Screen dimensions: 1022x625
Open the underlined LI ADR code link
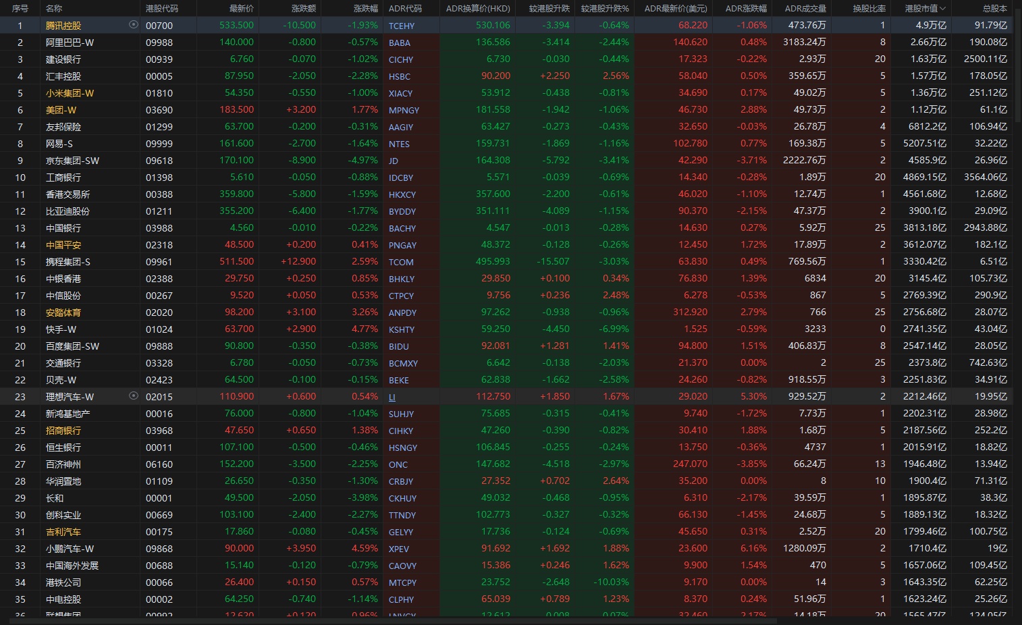392,397
